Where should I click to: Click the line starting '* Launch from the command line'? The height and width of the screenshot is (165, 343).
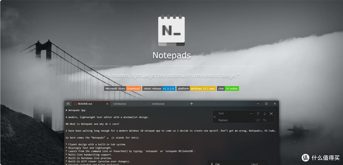tap(131, 151)
